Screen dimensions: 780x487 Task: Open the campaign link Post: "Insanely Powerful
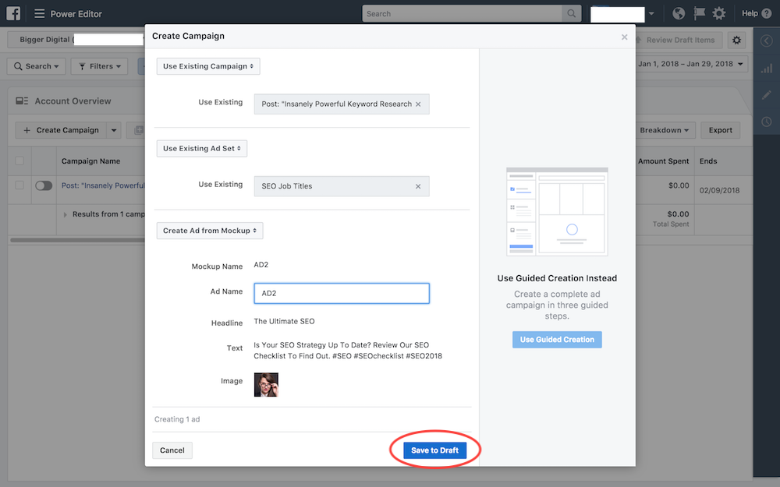click(x=103, y=185)
